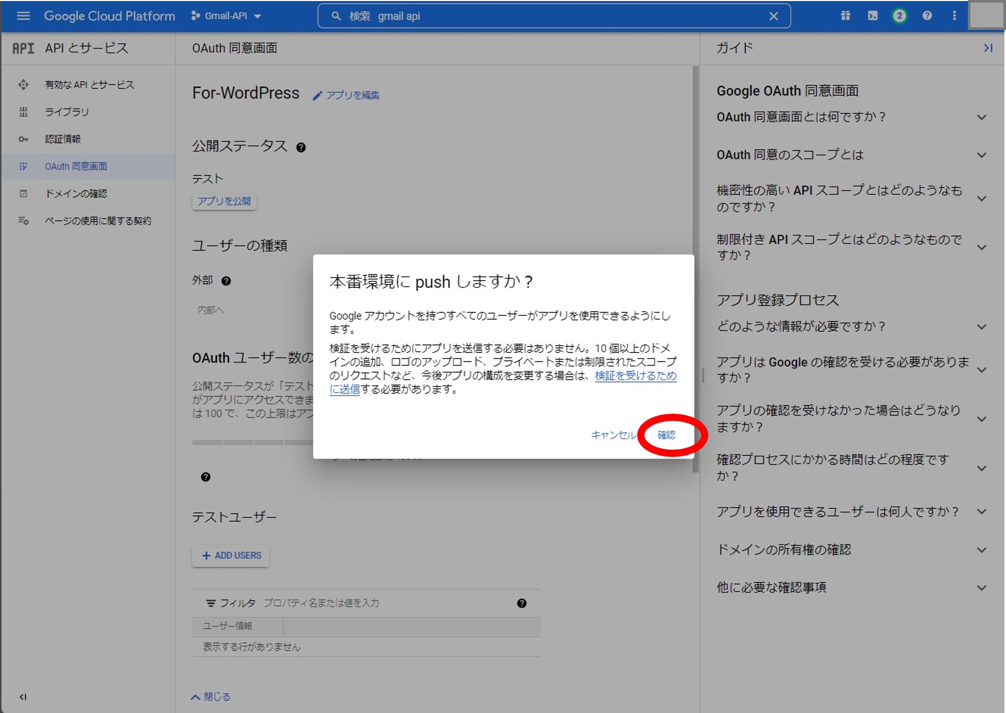Screen dimensions: 1006x713
Task: Click the ライブラリ grid icon
Action: [x=23, y=112]
